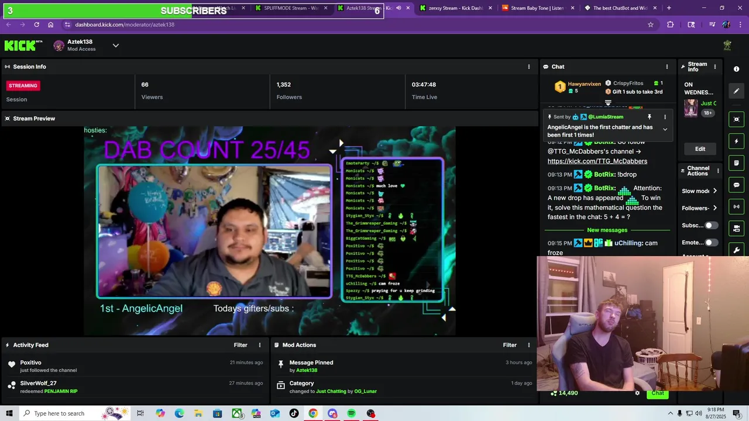The height and width of the screenshot is (421, 749).
Task: Click OG_Lunar link in Category action
Action: click(366, 391)
